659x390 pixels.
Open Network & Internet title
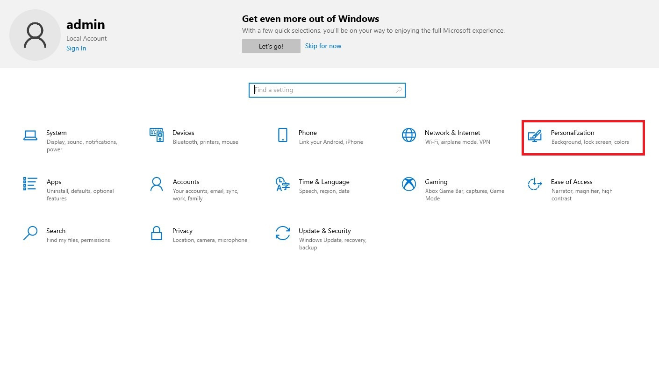pyautogui.click(x=452, y=133)
